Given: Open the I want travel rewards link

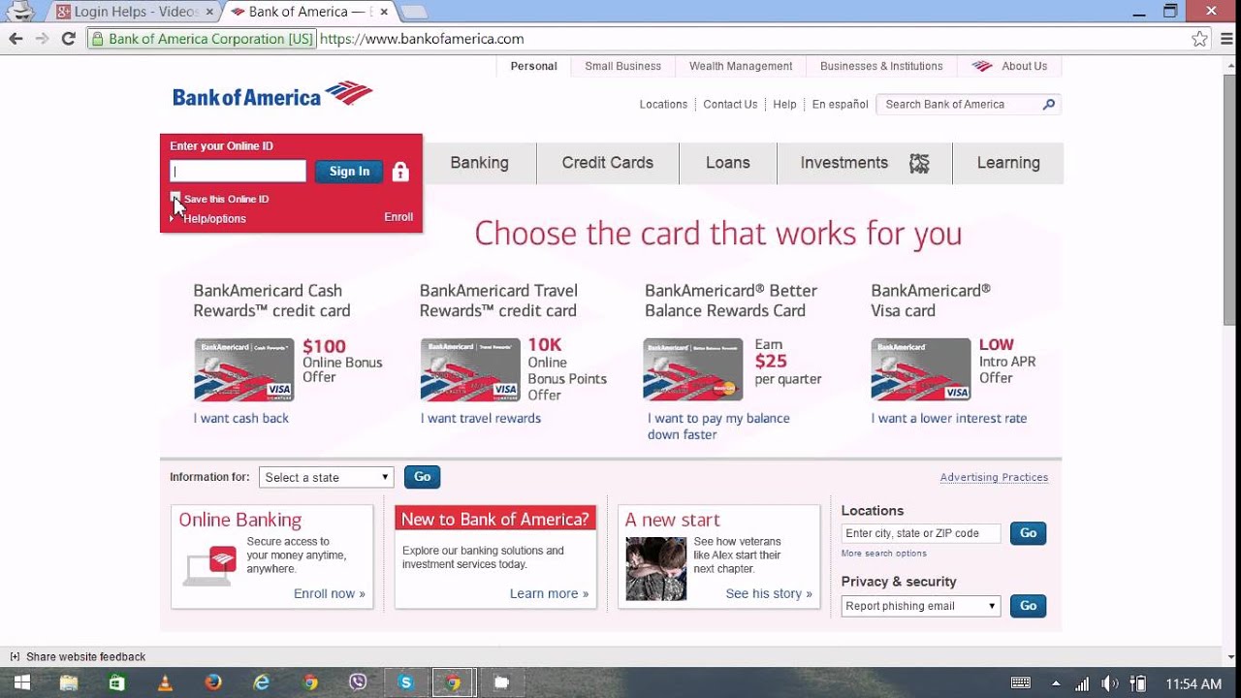Looking at the screenshot, I should coord(481,419).
